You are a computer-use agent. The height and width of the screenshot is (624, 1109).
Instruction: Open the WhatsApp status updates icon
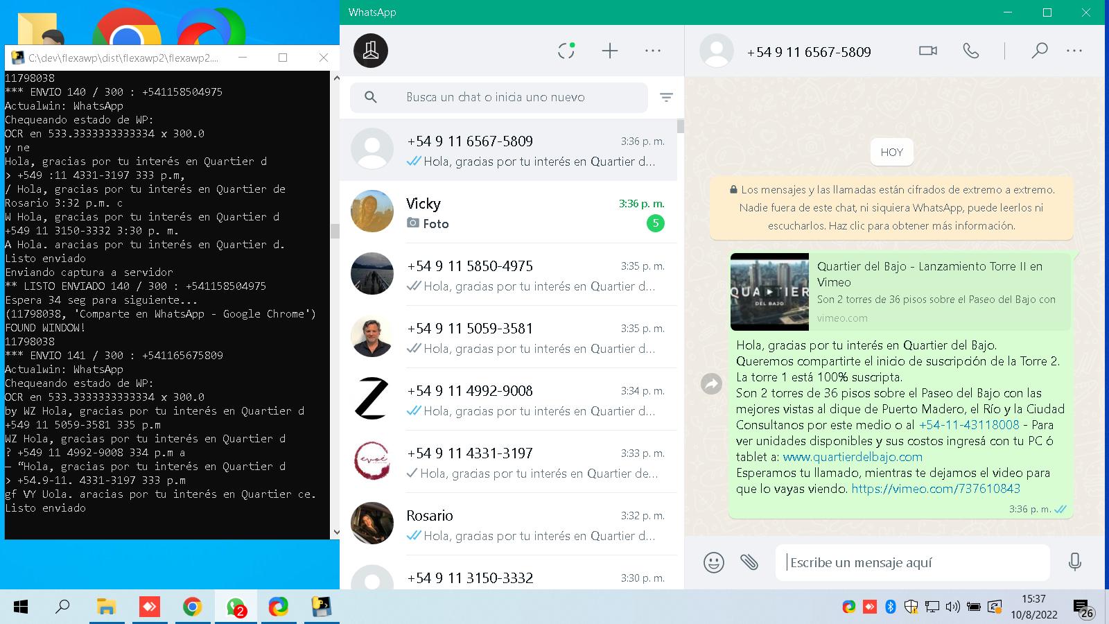566,51
